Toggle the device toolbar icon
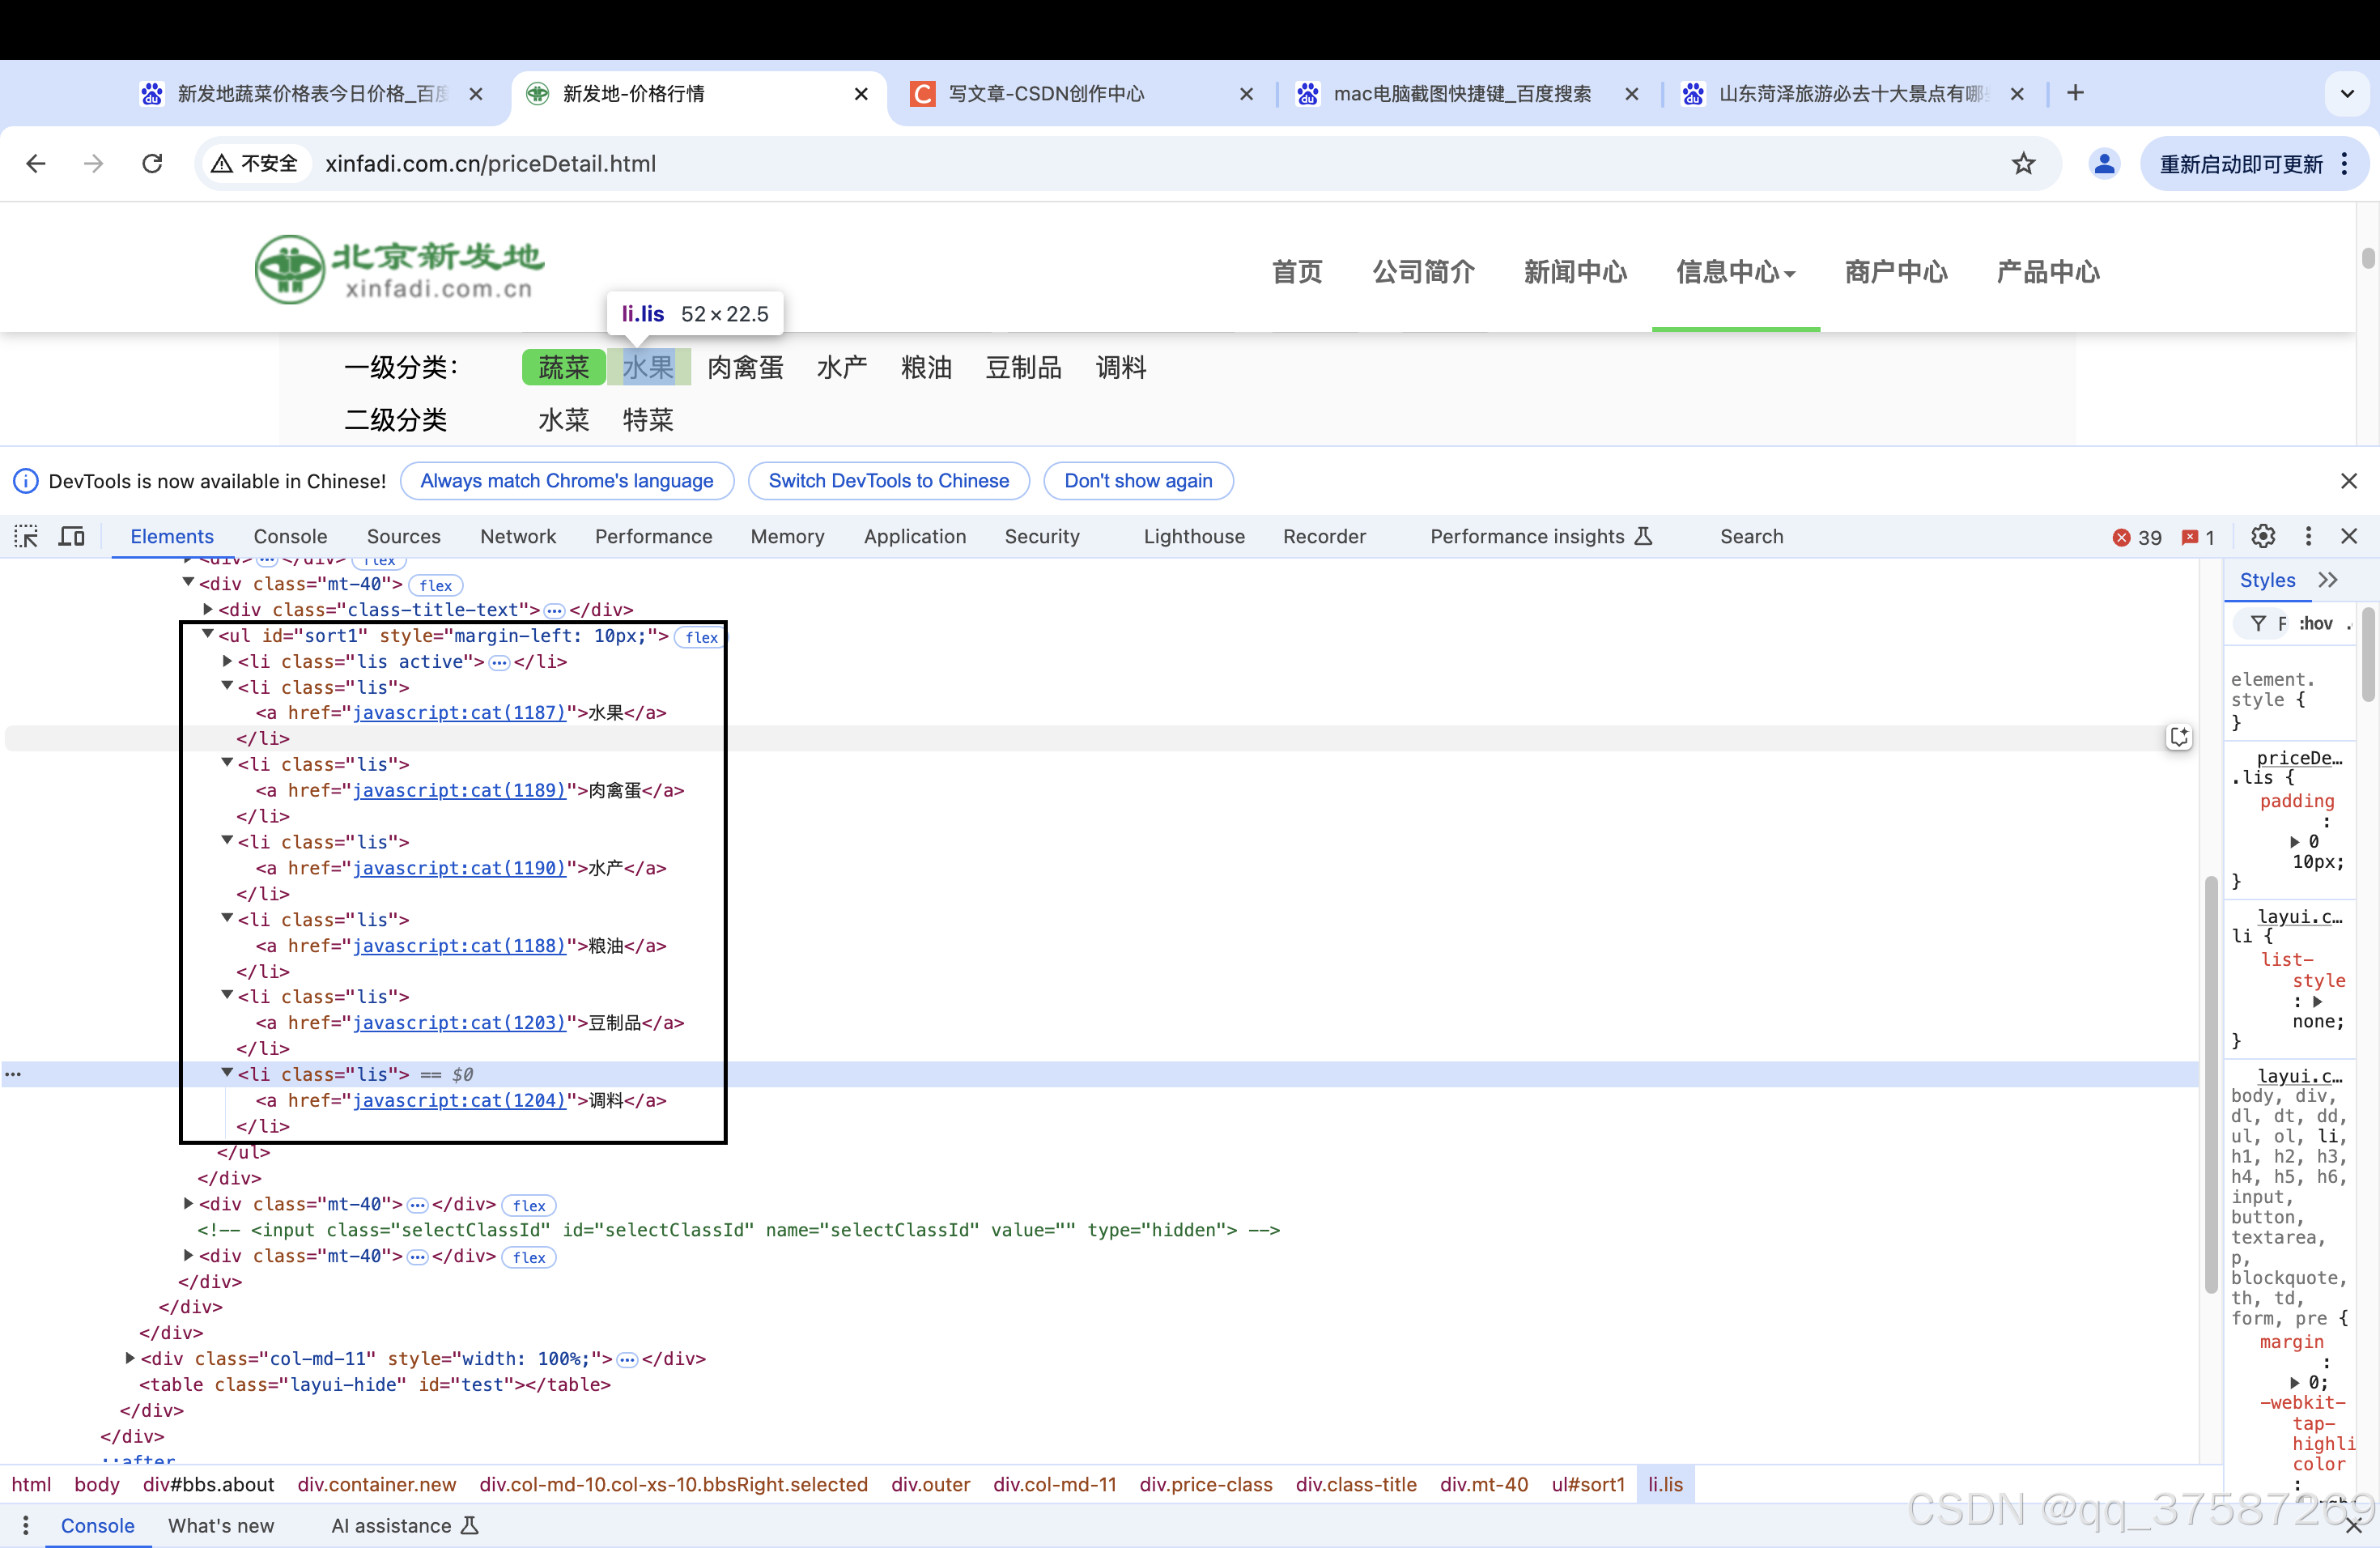This screenshot has width=2380, height=1548. [71, 536]
